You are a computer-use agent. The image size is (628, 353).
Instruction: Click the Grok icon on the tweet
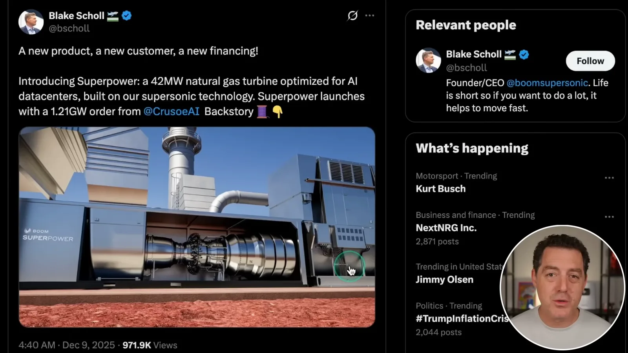pos(352,16)
